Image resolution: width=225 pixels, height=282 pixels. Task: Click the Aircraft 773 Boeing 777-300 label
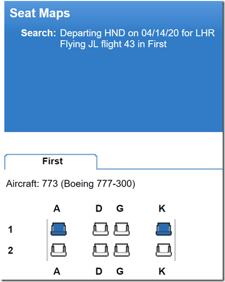tap(71, 184)
